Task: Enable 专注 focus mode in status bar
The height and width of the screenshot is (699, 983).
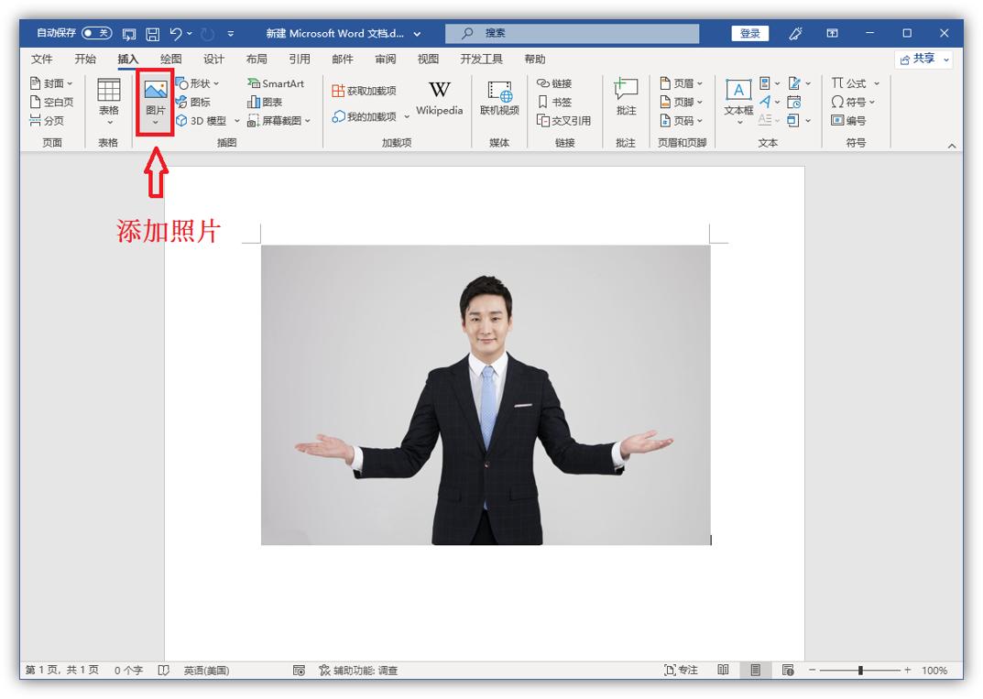Action: click(682, 670)
